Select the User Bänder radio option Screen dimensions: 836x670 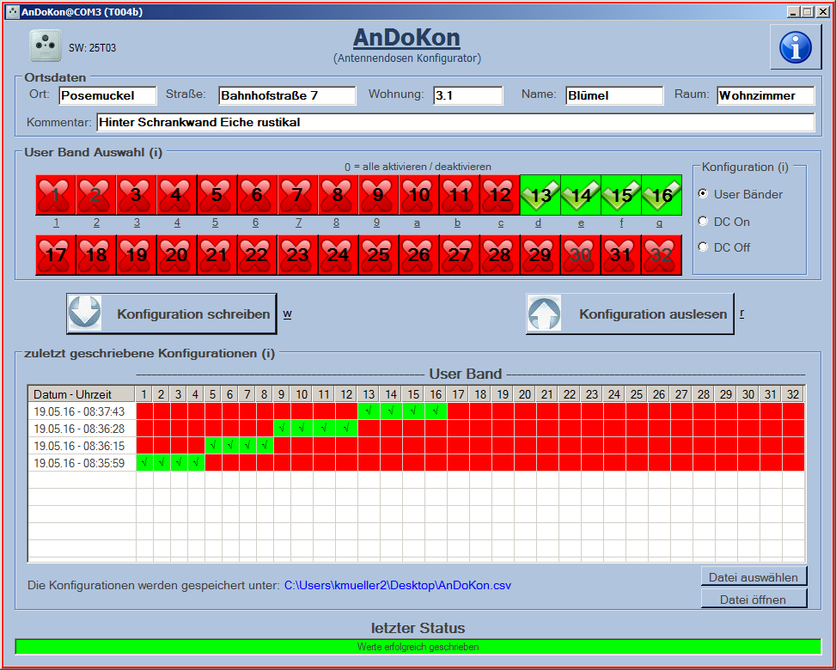703,194
